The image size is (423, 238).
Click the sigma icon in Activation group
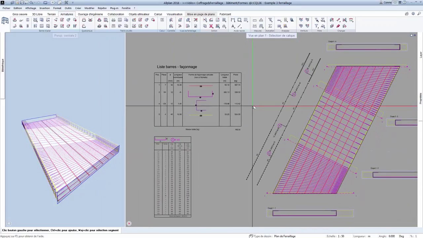click(270, 26)
